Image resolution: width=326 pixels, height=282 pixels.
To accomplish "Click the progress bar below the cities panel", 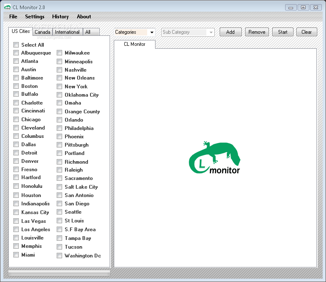I will [x=59, y=273].
